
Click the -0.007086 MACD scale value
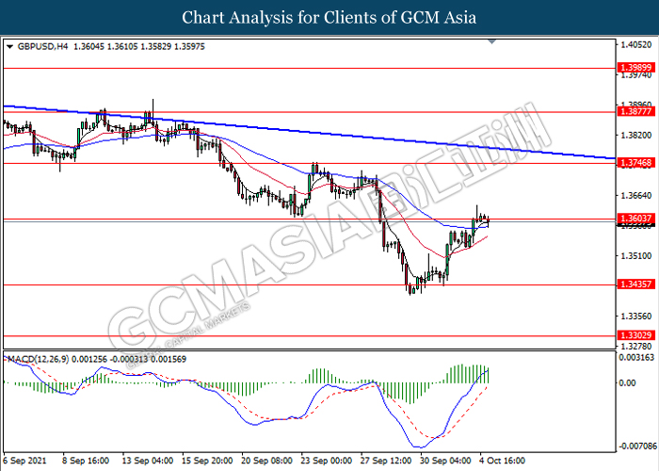pyautogui.click(x=636, y=446)
